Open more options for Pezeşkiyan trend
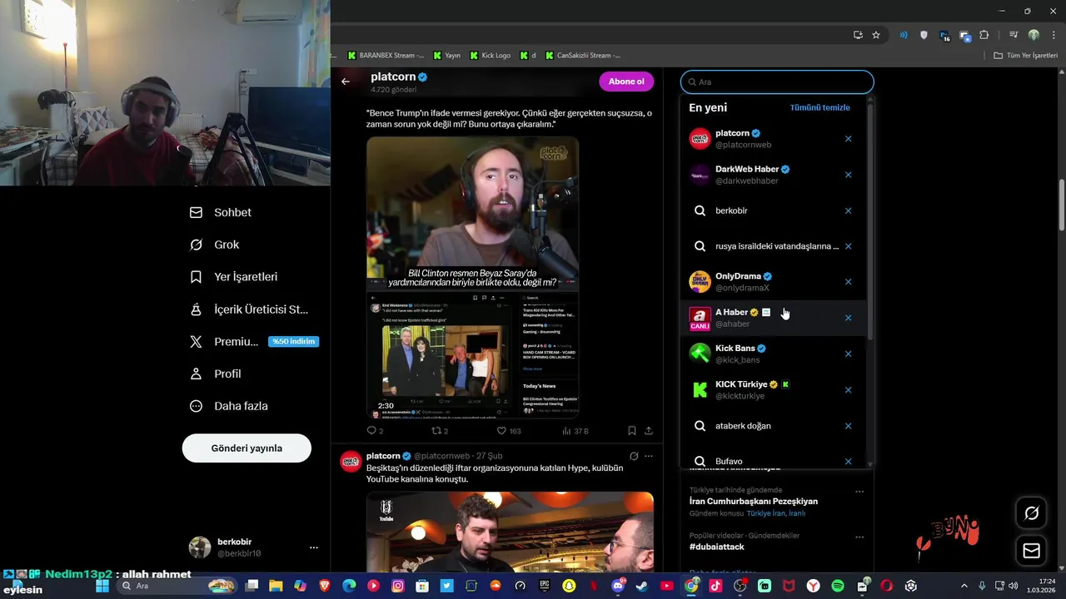Screen dimensions: 1066x599 tap(859, 492)
